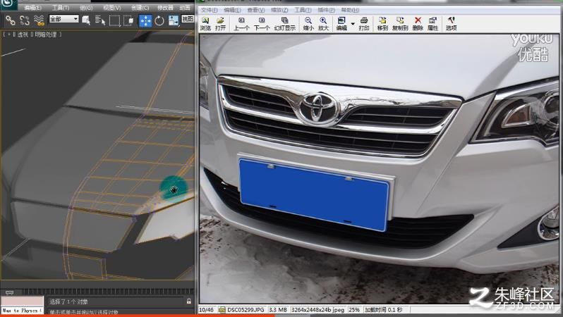
Task: Open the selection filter dropdown showing 全部
Action: coord(64,18)
